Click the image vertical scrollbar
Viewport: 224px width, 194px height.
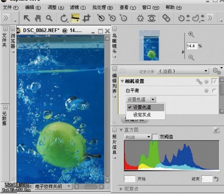[107, 122]
